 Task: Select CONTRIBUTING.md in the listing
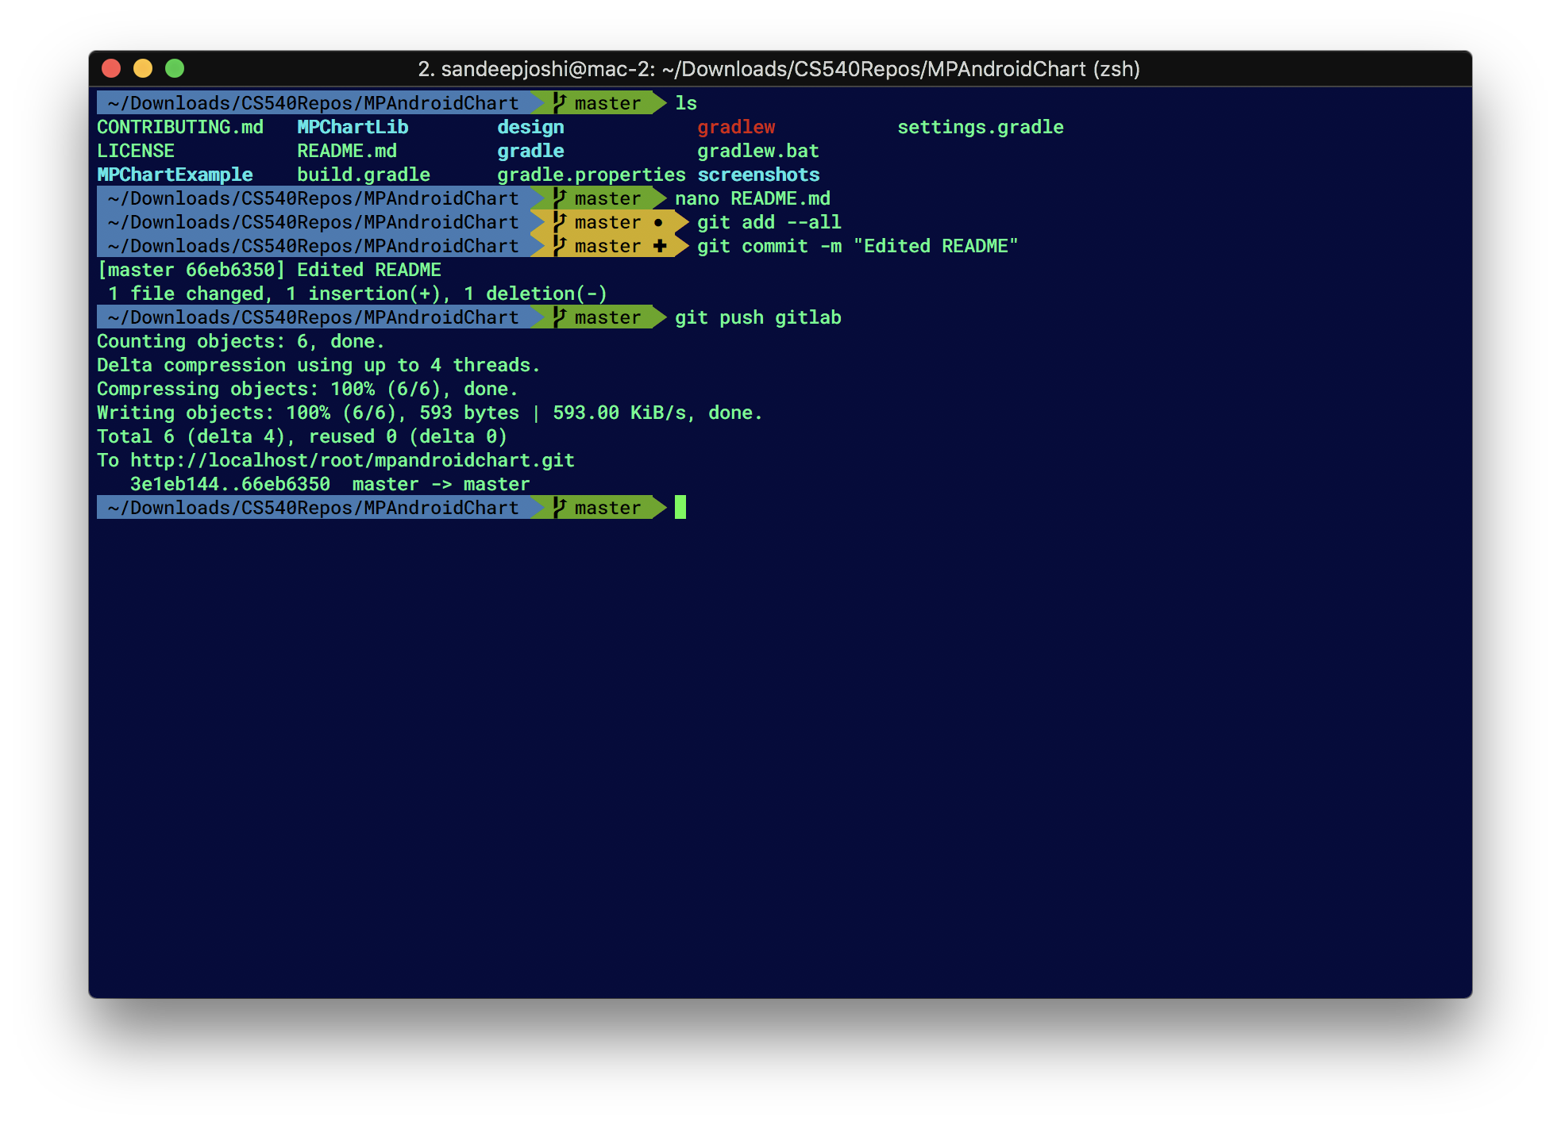(180, 127)
